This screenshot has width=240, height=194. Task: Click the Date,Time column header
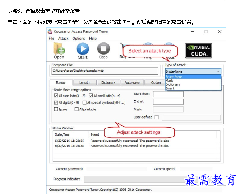[62, 135]
